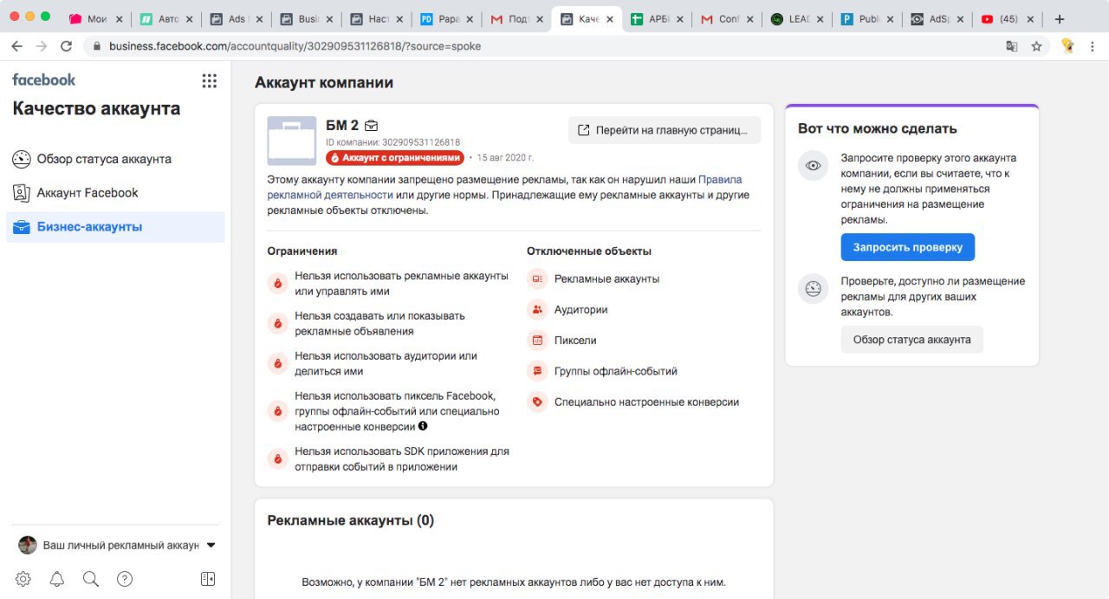Open settings via the gear icon
This screenshot has height=599, width=1109.
[x=23, y=579]
